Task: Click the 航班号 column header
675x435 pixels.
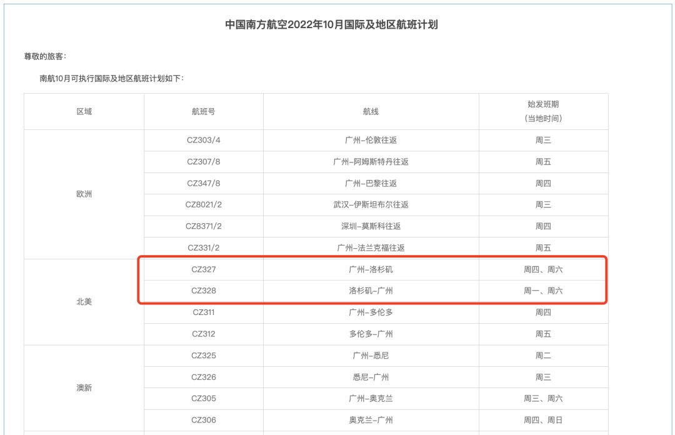Action: 204,111
